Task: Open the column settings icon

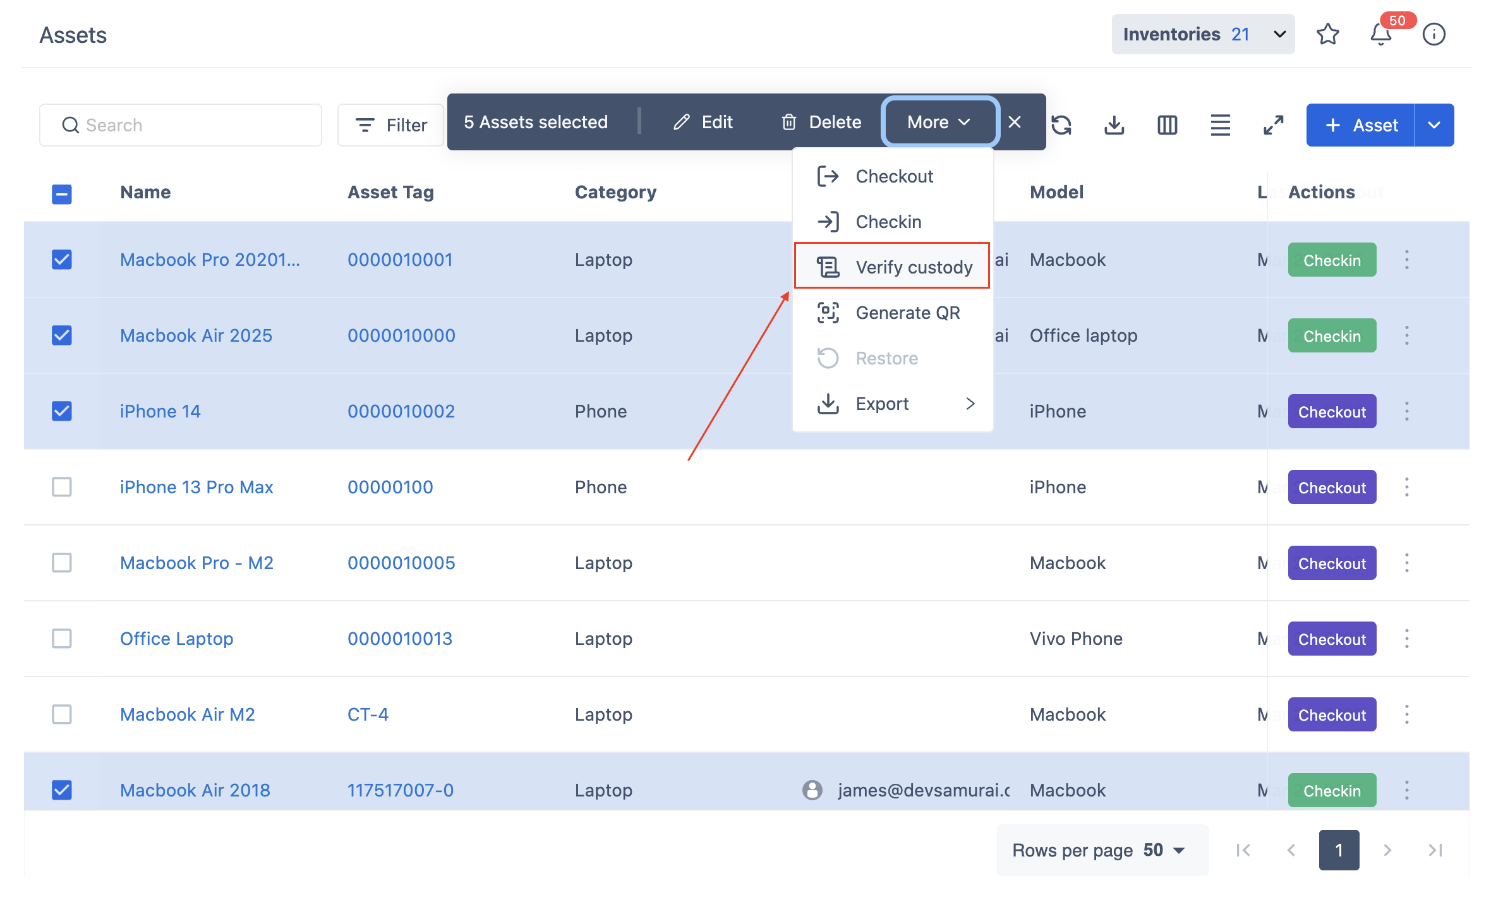Action: click(1167, 124)
